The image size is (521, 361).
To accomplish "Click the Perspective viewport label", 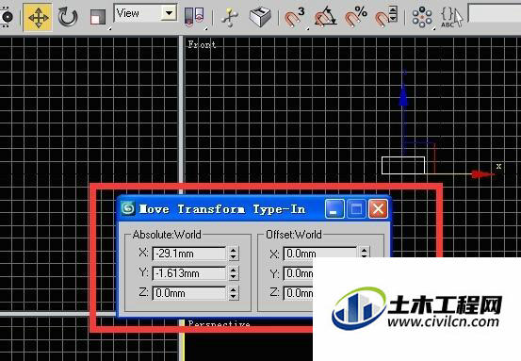I will (x=219, y=323).
